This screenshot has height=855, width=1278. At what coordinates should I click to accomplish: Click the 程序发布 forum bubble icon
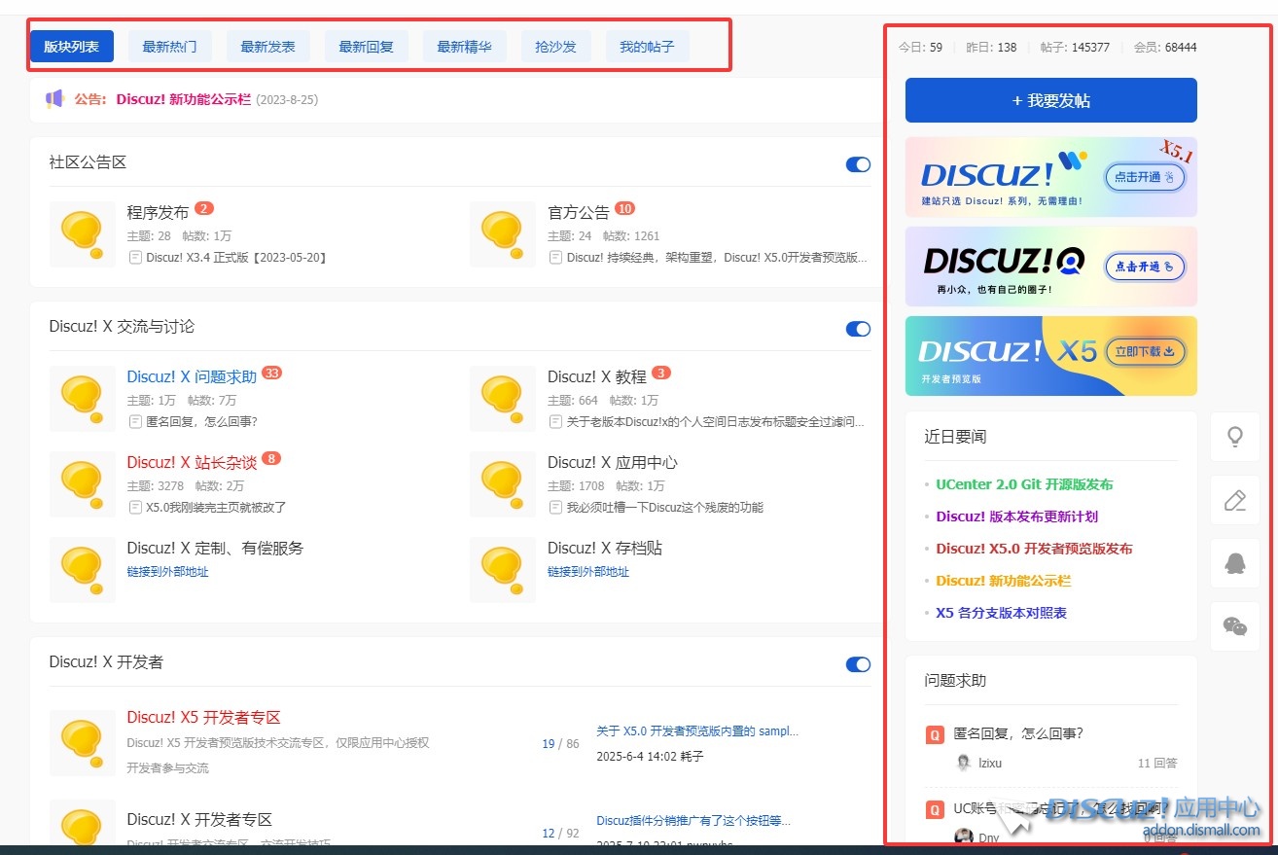click(x=83, y=234)
